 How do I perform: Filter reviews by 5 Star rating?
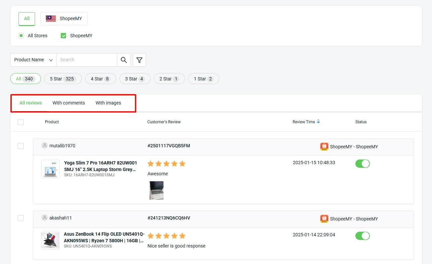[x=63, y=78]
